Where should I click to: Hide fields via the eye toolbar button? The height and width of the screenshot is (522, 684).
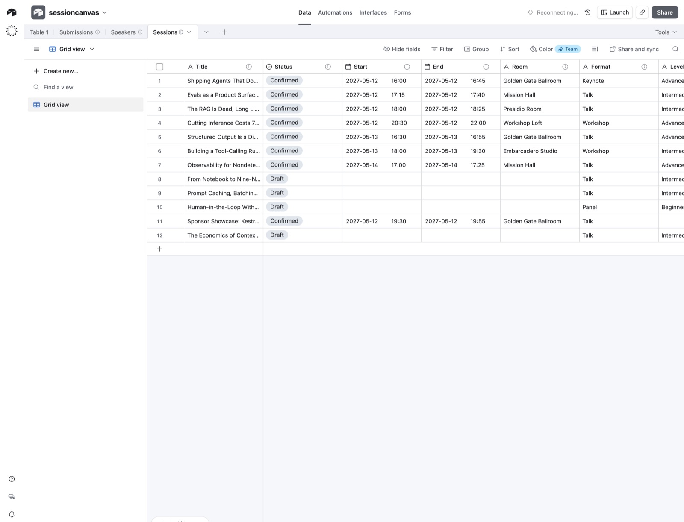pyautogui.click(x=402, y=49)
